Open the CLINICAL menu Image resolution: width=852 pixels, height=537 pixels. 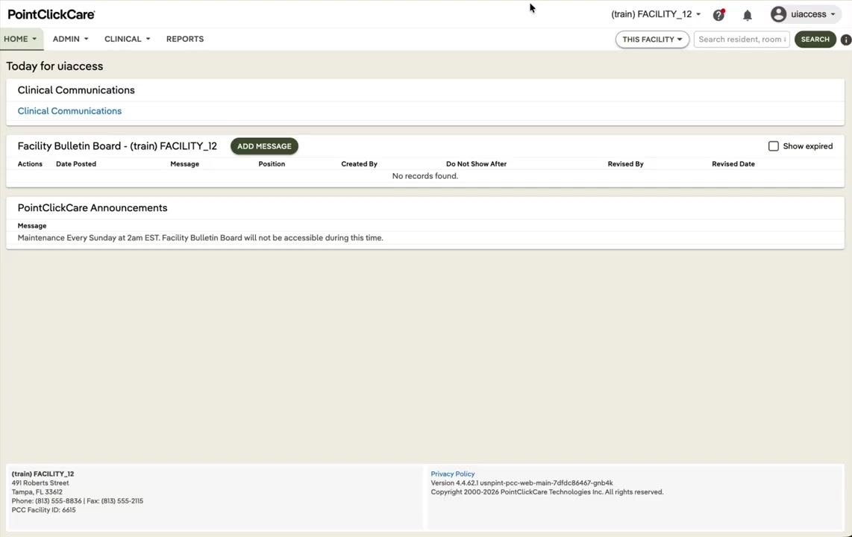127,39
